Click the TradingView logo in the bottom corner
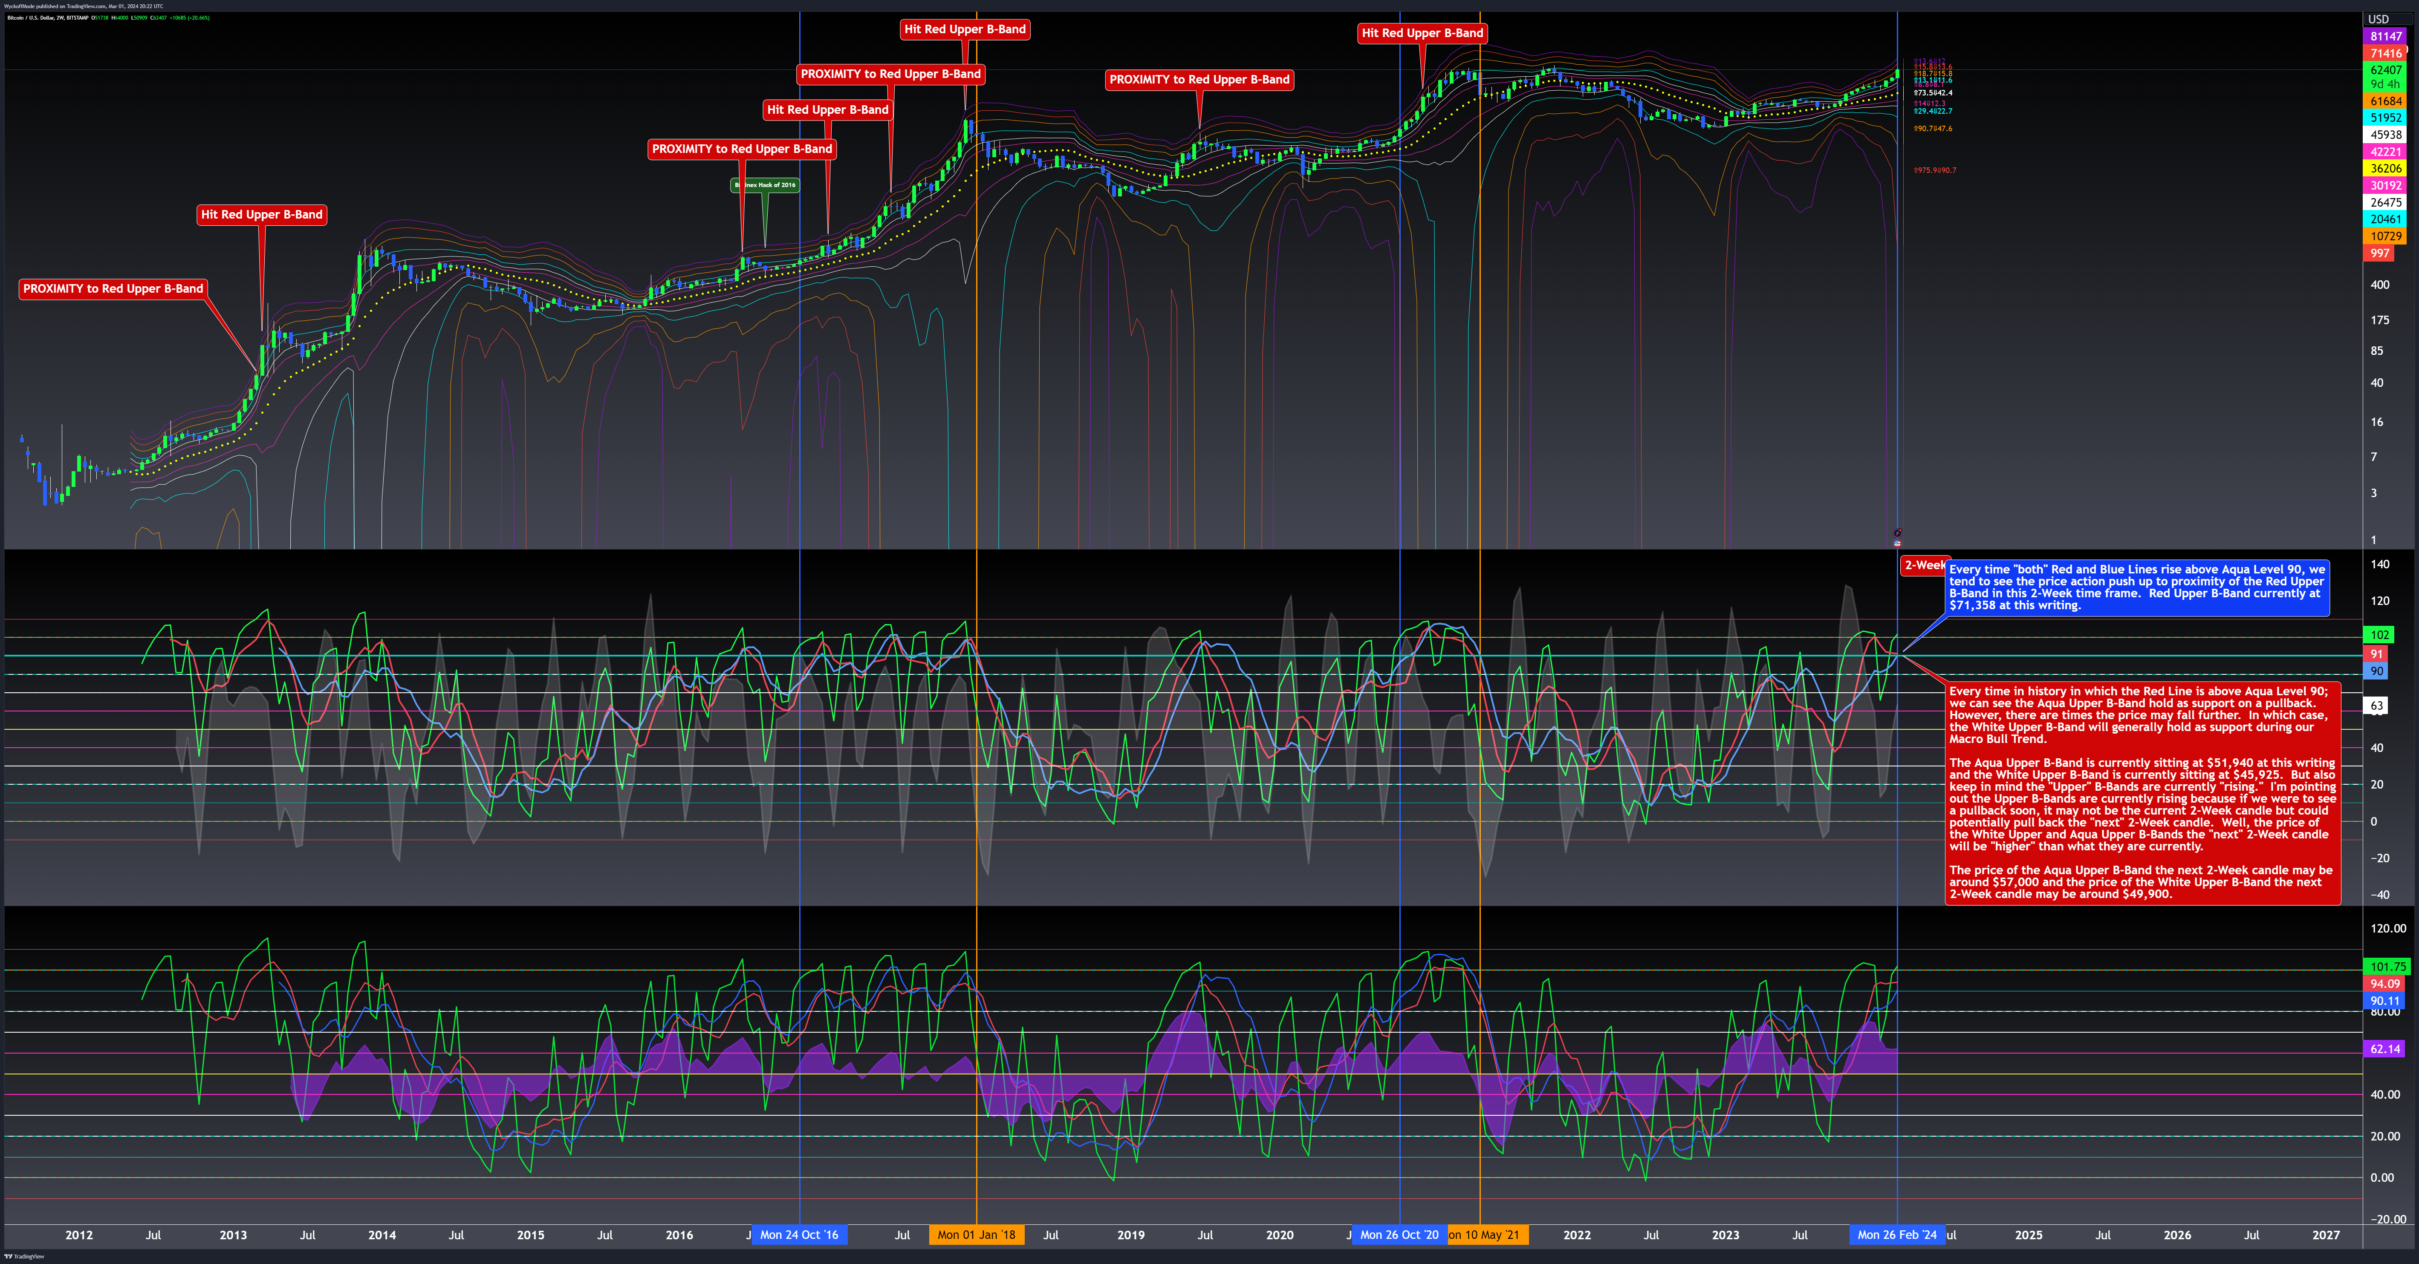The width and height of the screenshot is (2419, 1264). pyautogui.click(x=24, y=1256)
